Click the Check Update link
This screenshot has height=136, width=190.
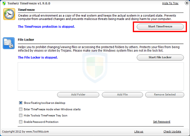tap(172, 132)
